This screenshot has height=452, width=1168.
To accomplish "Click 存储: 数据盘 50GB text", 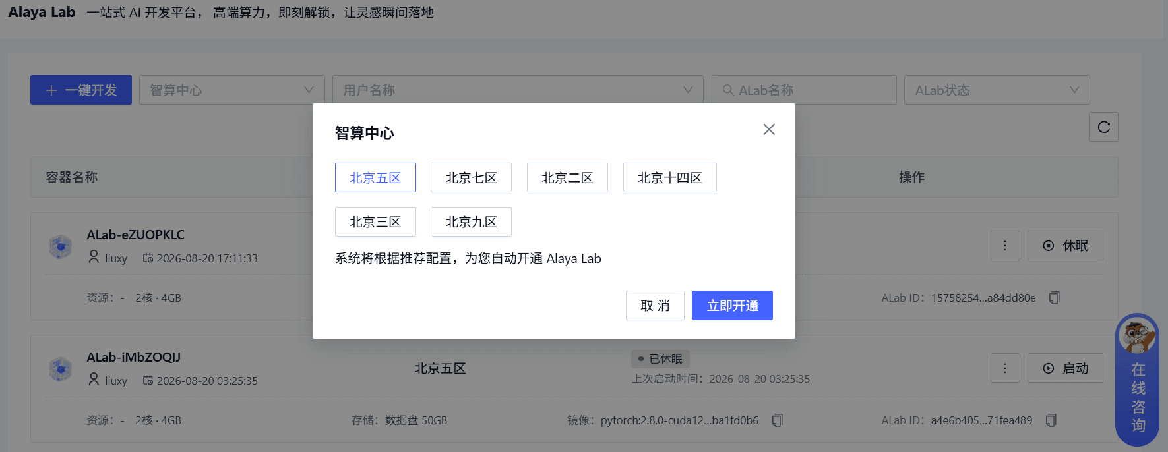I will tap(399, 420).
